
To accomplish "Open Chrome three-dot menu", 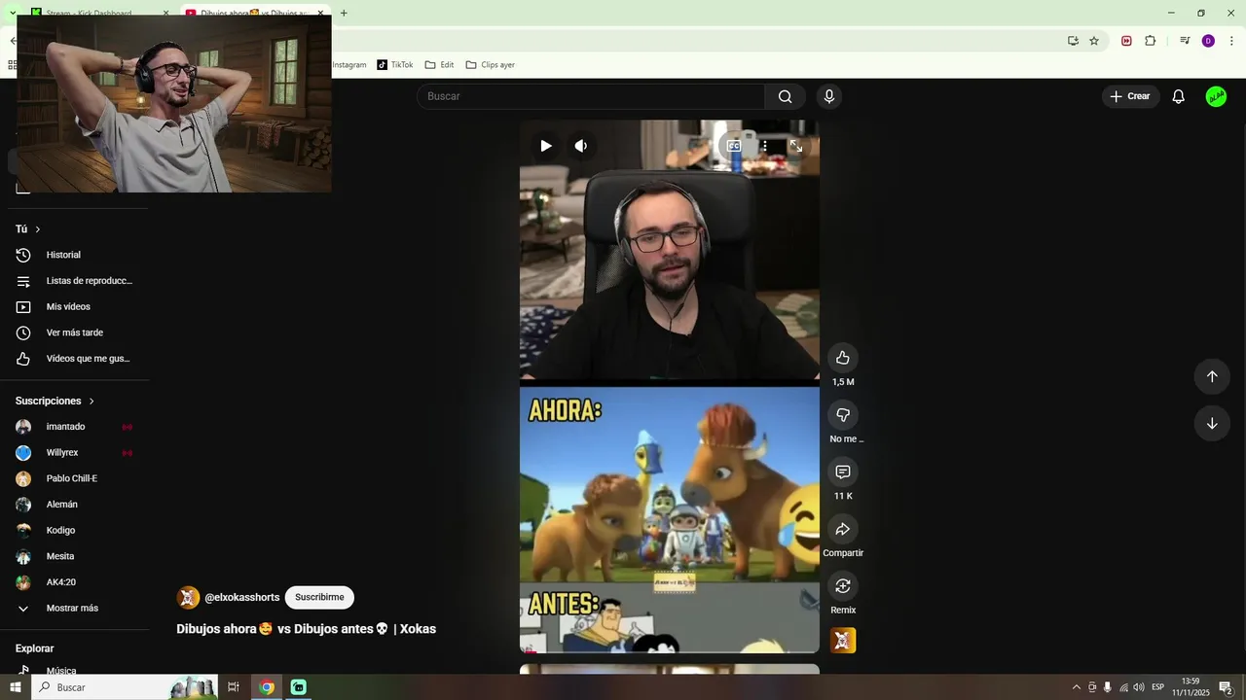I will click(x=1231, y=41).
